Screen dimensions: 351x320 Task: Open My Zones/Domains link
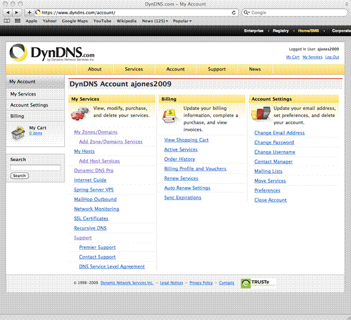tap(96, 132)
